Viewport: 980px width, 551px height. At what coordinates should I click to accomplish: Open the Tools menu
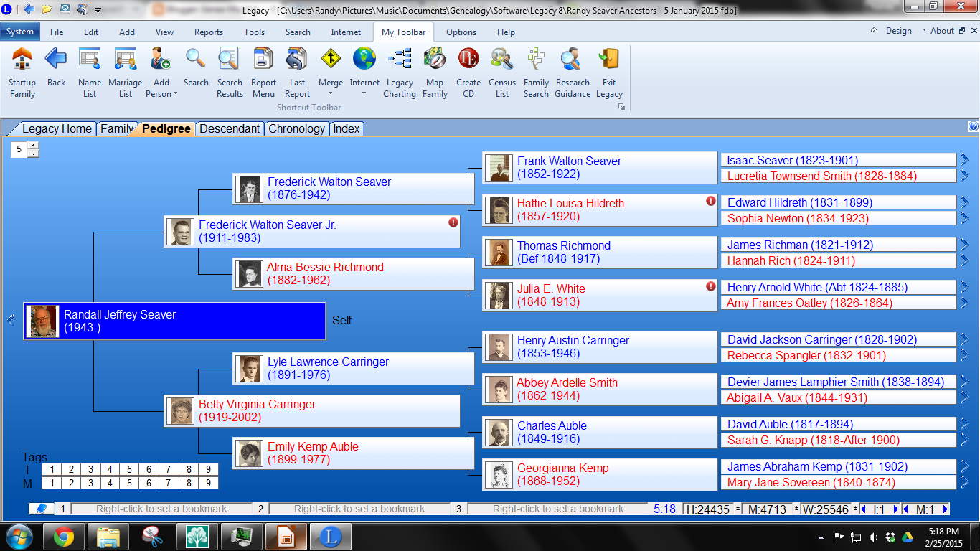click(254, 32)
